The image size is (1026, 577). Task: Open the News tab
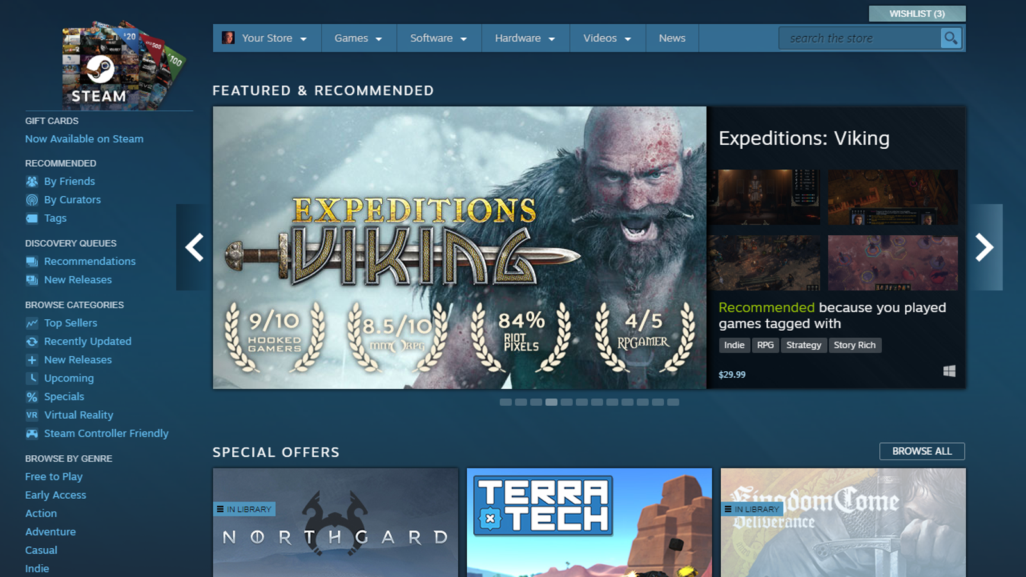tap(672, 38)
